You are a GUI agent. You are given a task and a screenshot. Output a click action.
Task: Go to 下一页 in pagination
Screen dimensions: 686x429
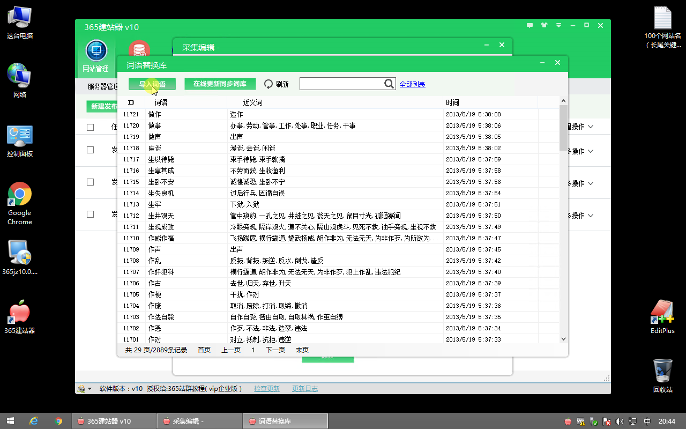pyautogui.click(x=275, y=350)
